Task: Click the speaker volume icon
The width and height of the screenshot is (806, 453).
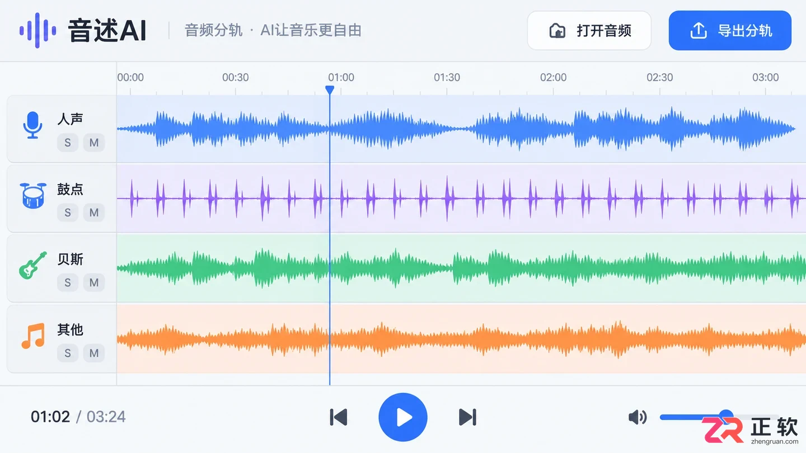Action: pyautogui.click(x=638, y=417)
